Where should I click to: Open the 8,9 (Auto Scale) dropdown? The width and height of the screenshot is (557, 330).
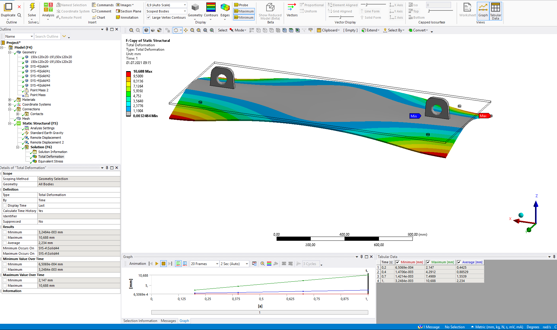(x=166, y=5)
